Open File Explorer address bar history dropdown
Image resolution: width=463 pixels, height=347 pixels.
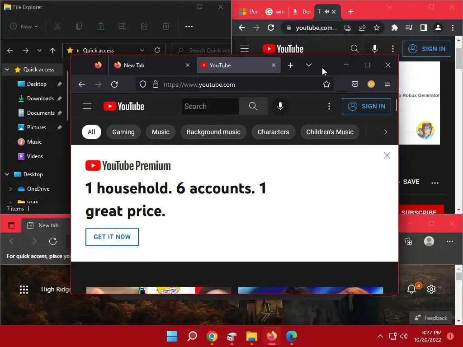pyautogui.click(x=142, y=50)
